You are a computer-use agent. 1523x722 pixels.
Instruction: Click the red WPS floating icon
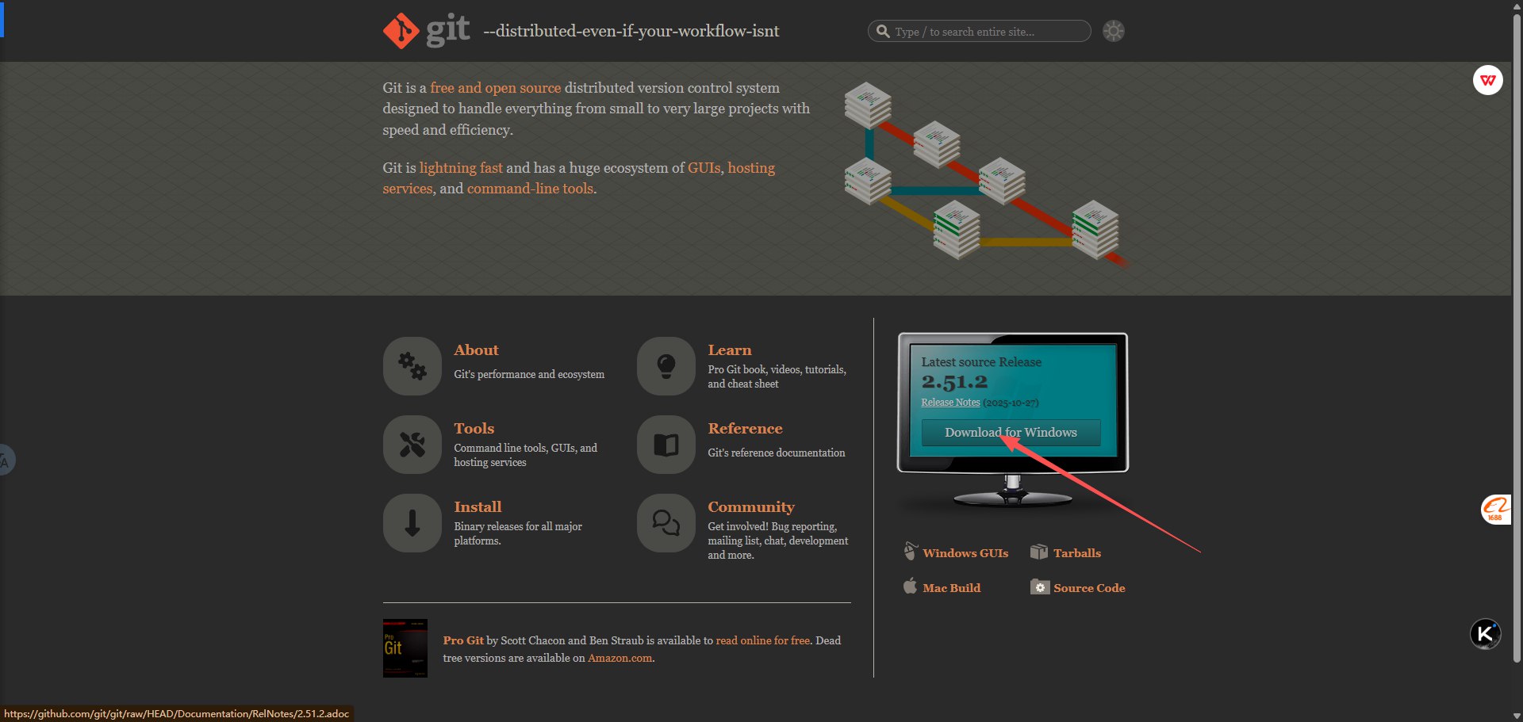(1487, 80)
